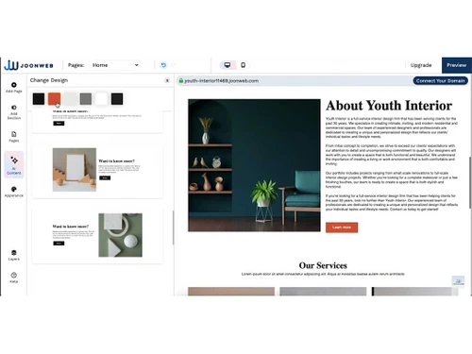Click the third service card image
Image resolution: width=472 pixels, height=354 pixels.
coord(414,292)
